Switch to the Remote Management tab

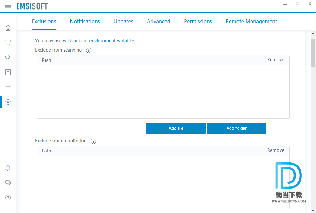251,21
